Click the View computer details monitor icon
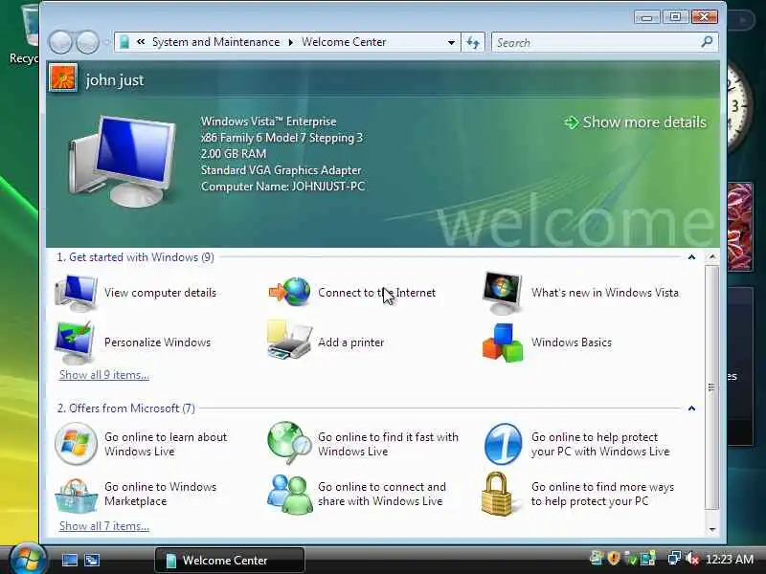This screenshot has width=766, height=574. [x=76, y=293]
